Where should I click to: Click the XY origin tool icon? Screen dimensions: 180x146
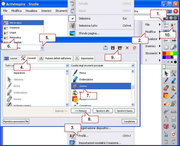pos(174,126)
